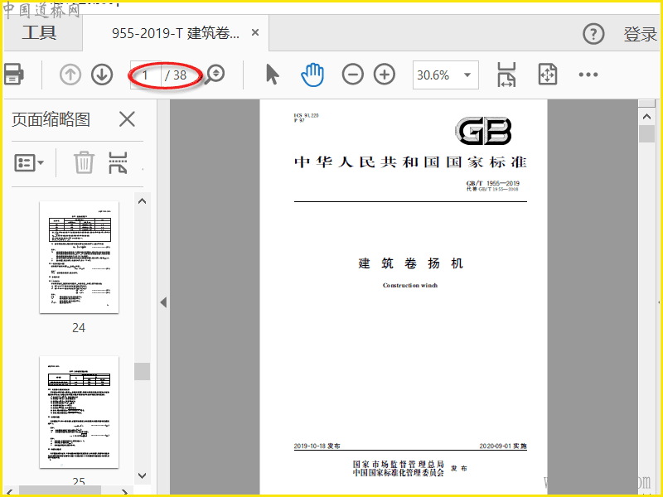Image resolution: width=663 pixels, height=497 pixels.
Task: Click the 2019-10-18 发布 date text
Action: point(317,446)
